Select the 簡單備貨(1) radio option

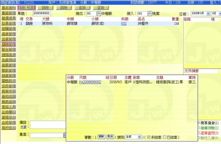coord(199,123)
